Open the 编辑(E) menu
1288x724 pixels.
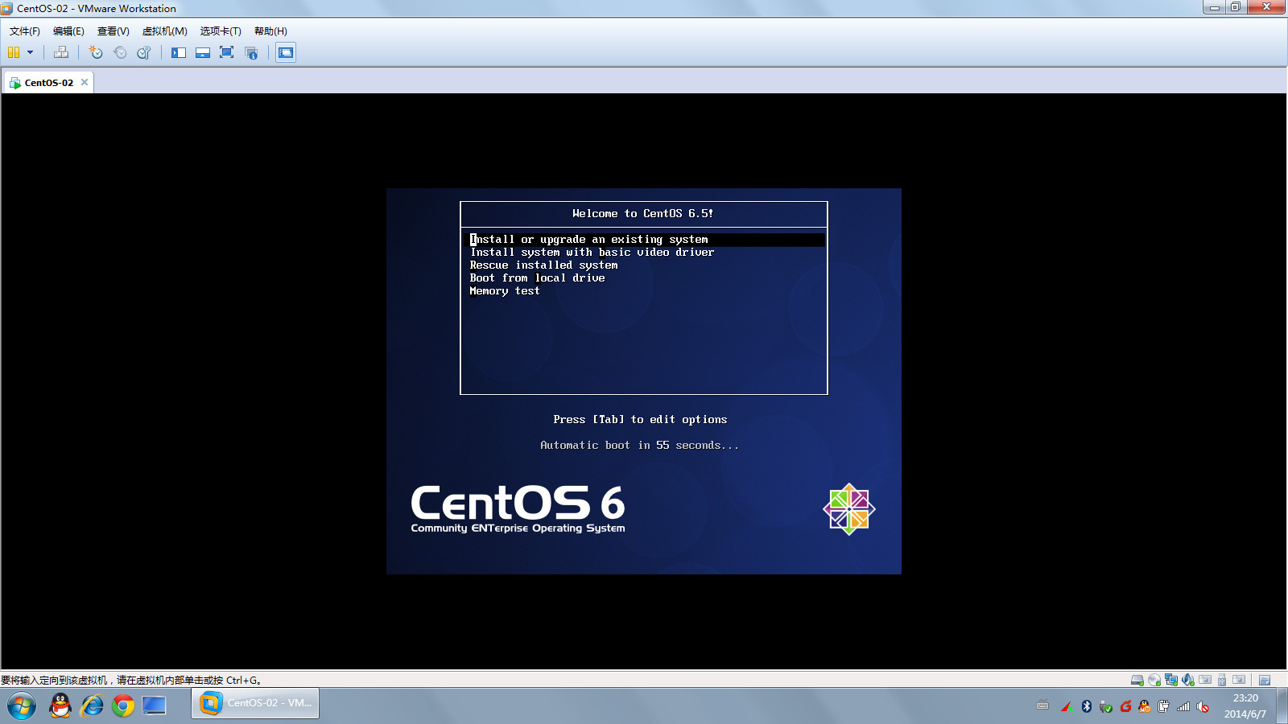tap(68, 31)
